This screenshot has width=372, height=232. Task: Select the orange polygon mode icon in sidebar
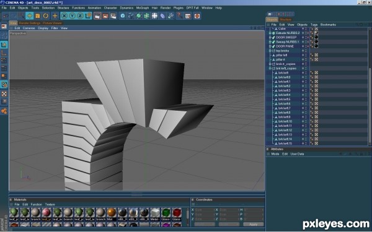4,76
